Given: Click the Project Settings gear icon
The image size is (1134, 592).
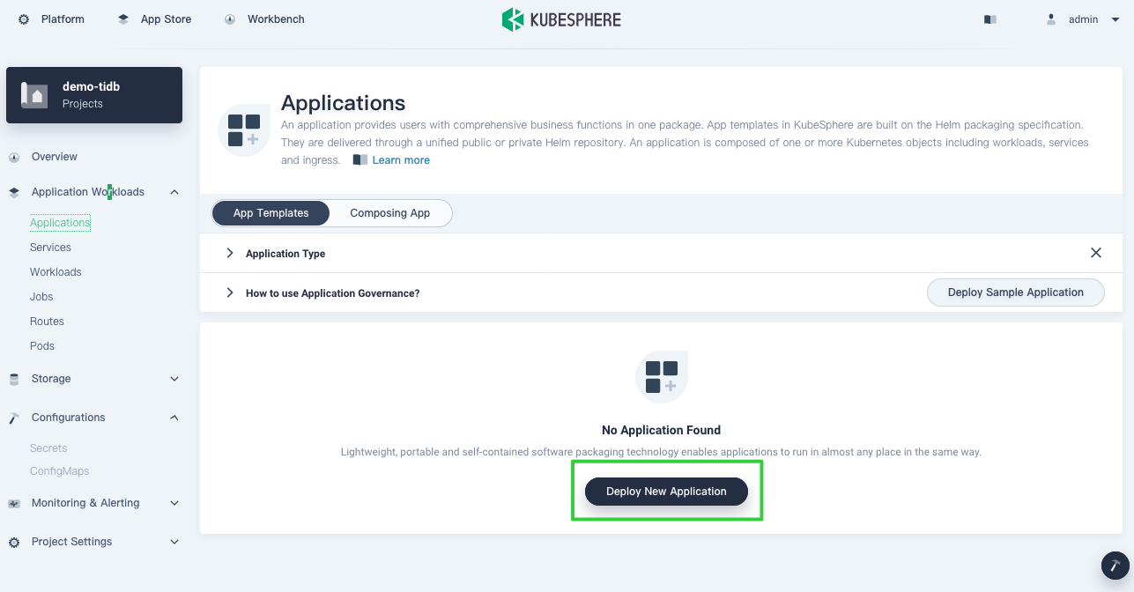Looking at the screenshot, I should [x=13, y=542].
